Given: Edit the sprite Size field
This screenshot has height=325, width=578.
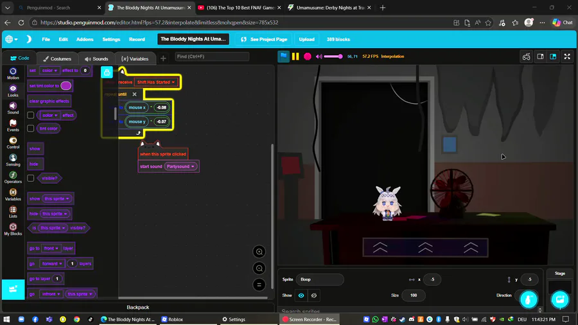Looking at the screenshot, I should tap(413, 295).
